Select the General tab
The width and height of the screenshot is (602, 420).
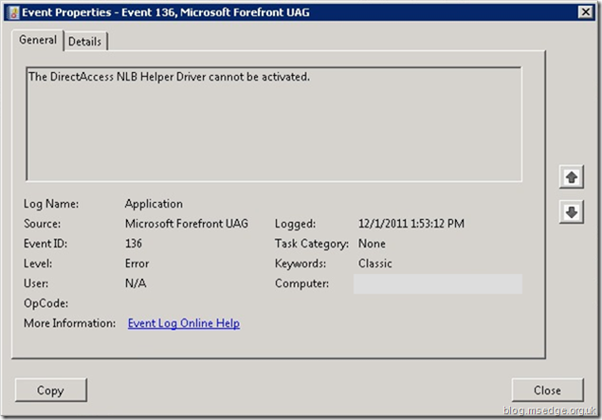pos(38,40)
